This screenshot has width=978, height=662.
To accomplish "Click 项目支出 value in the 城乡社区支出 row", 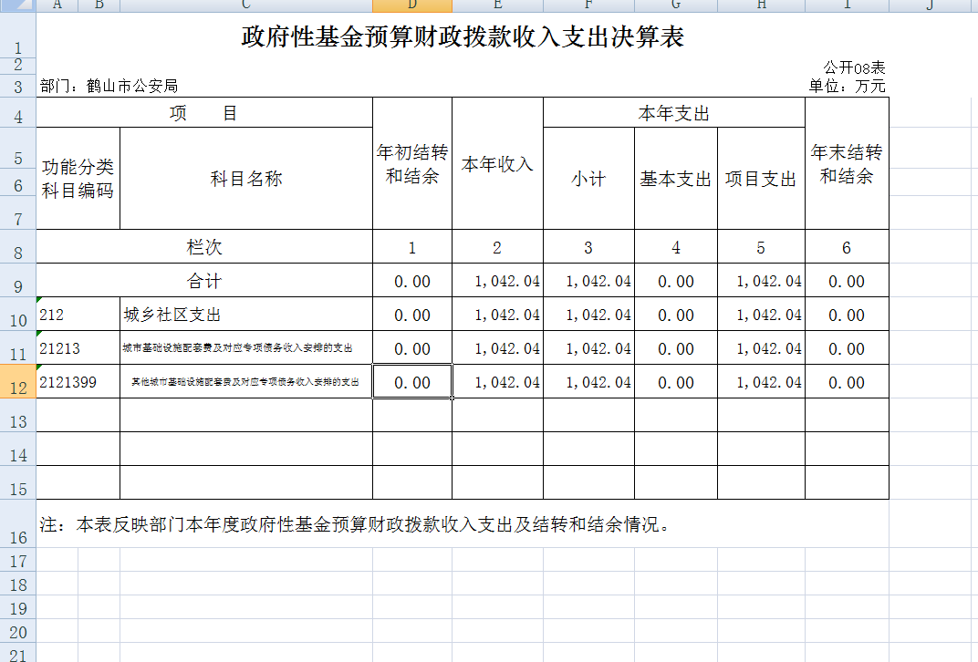I will (761, 315).
